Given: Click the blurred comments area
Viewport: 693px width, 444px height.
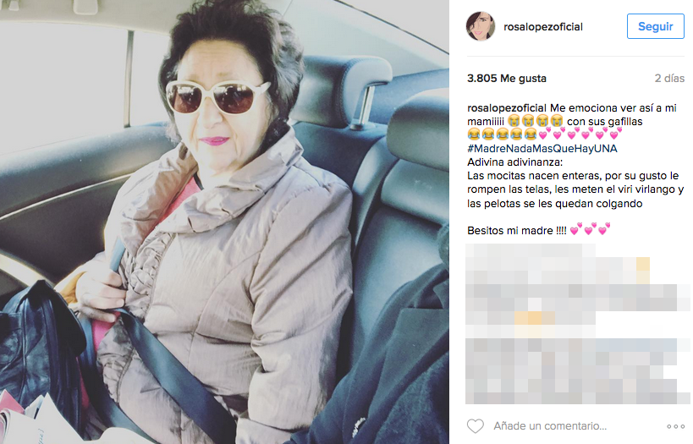Looking at the screenshot, I should pyautogui.click(x=578, y=324).
